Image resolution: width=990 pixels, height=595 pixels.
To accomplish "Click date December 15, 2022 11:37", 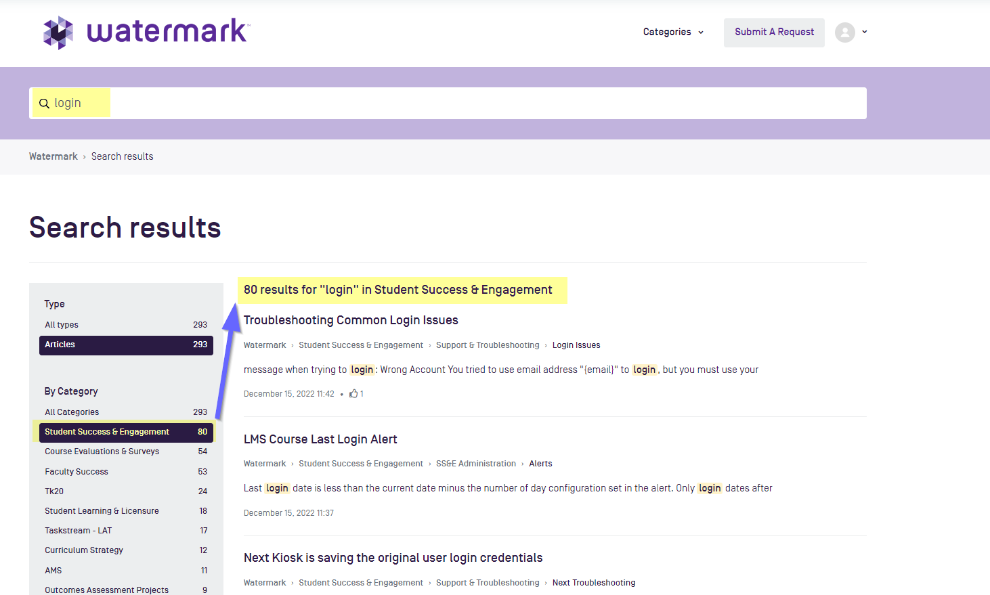I will tap(288, 513).
